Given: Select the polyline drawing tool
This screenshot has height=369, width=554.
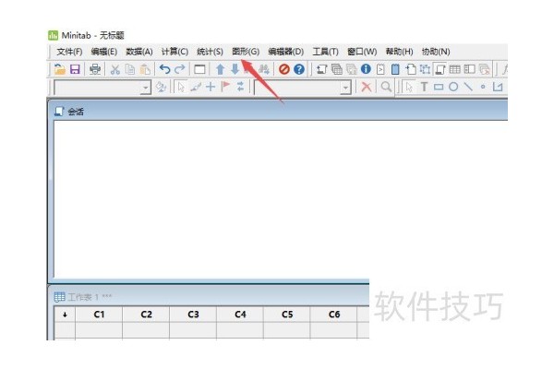Looking at the screenshot, I should (498, 87).
